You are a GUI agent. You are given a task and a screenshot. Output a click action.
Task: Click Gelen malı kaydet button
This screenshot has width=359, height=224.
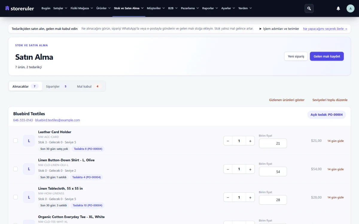[x=327, y=56]
